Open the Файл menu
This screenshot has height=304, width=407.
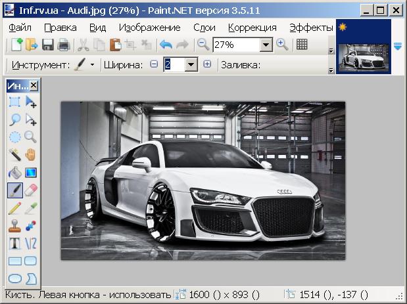[x=21, y=28]
